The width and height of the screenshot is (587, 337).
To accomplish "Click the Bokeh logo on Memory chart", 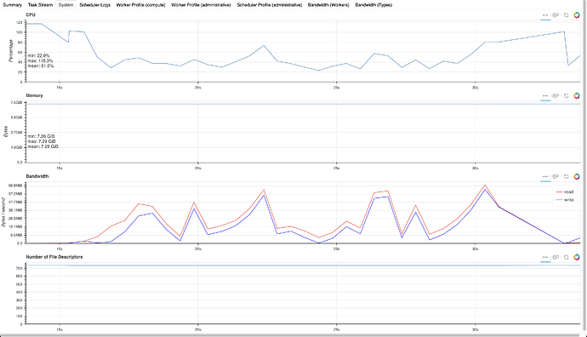I will [x=577, y=96].
